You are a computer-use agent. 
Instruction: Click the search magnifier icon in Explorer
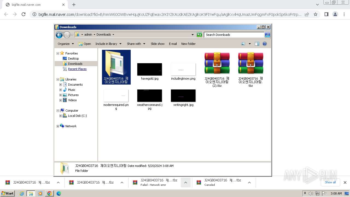coord(267,35)
